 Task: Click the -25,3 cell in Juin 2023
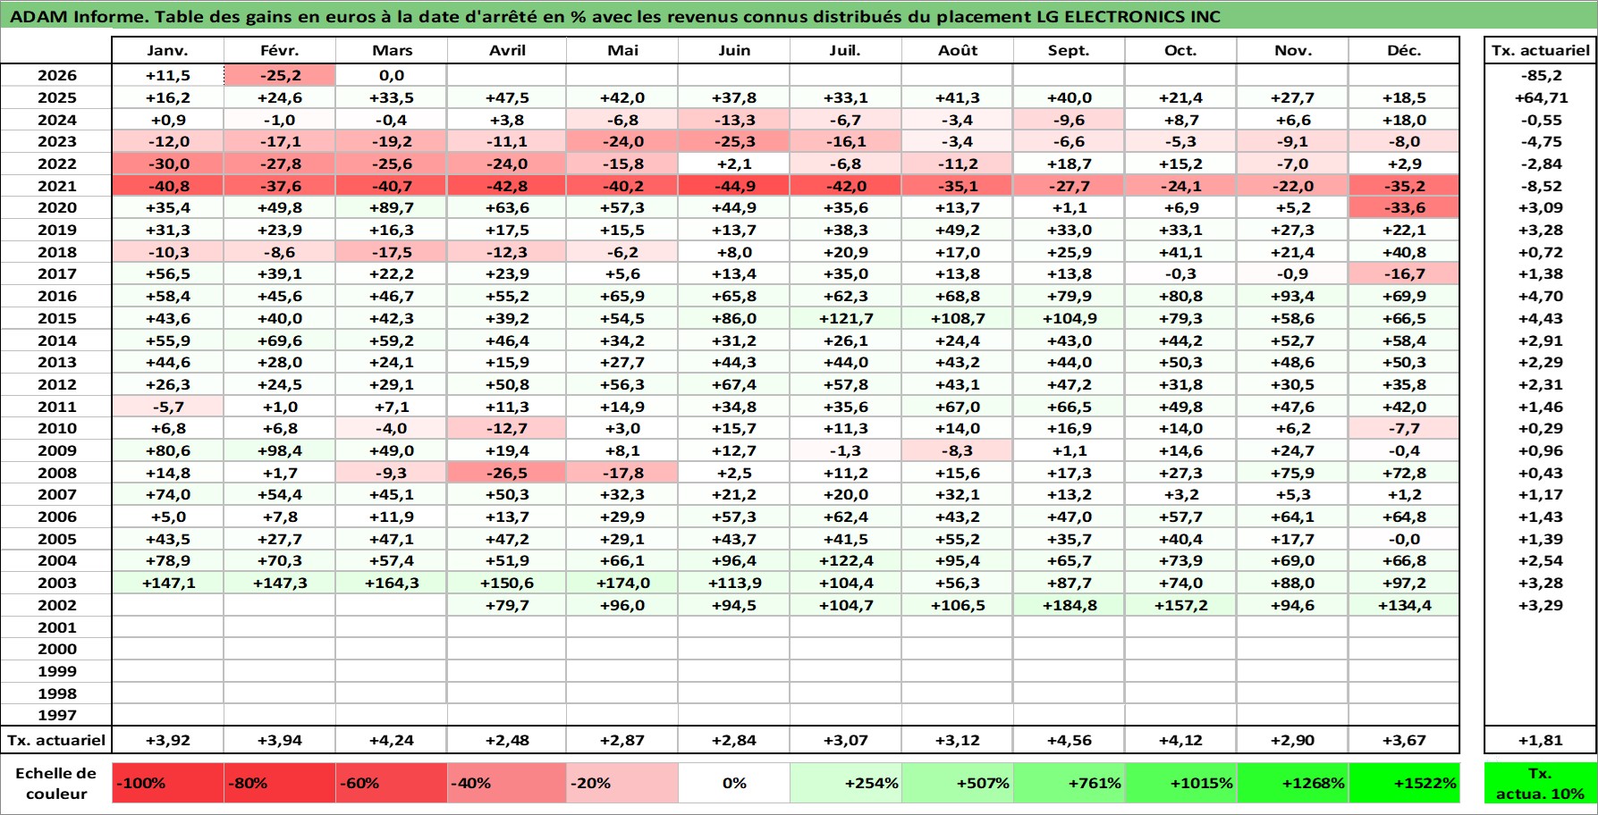point(734,141)
